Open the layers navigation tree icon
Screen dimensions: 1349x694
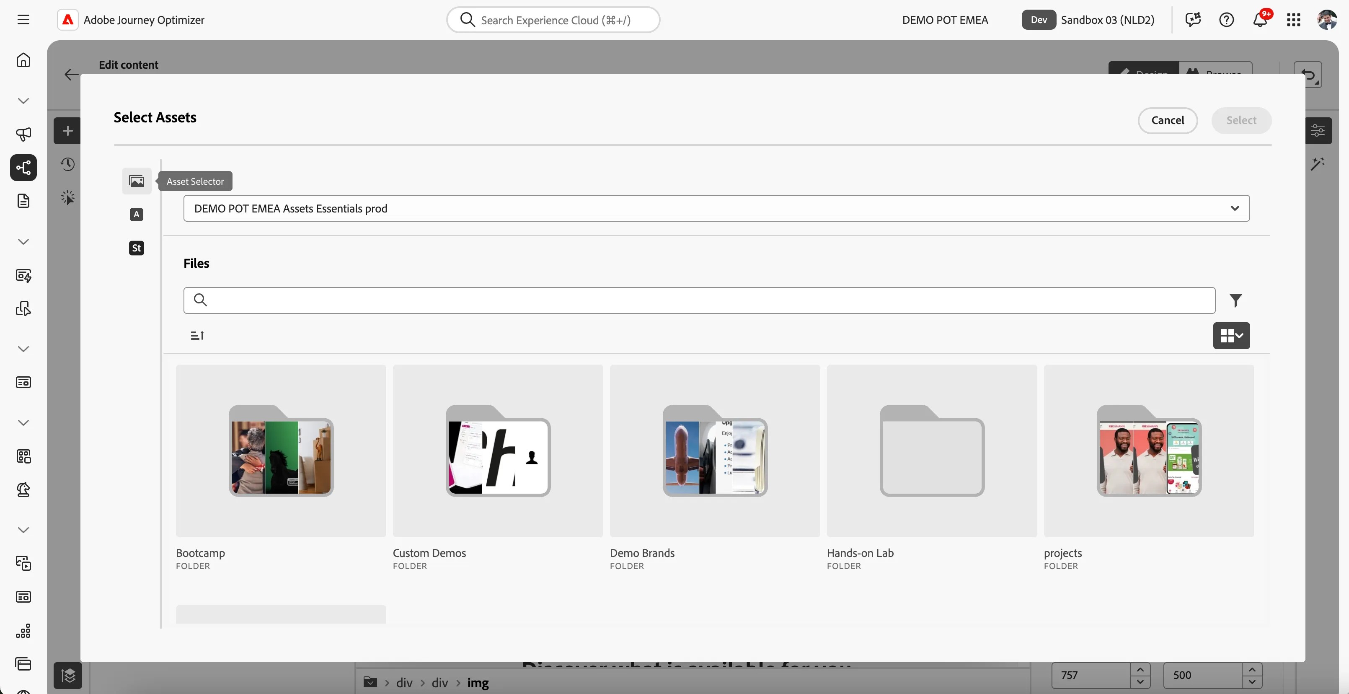[x=67, y=676]
